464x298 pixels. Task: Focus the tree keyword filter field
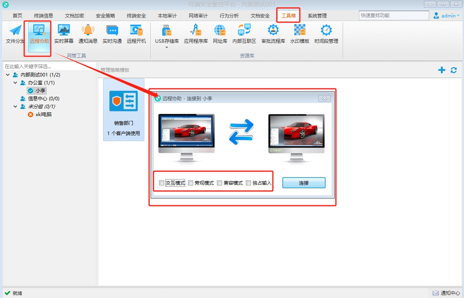(50, 67)
